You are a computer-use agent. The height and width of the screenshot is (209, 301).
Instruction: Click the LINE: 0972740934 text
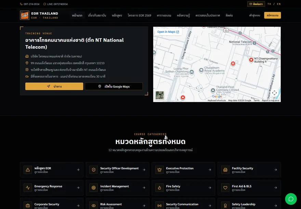57,4
